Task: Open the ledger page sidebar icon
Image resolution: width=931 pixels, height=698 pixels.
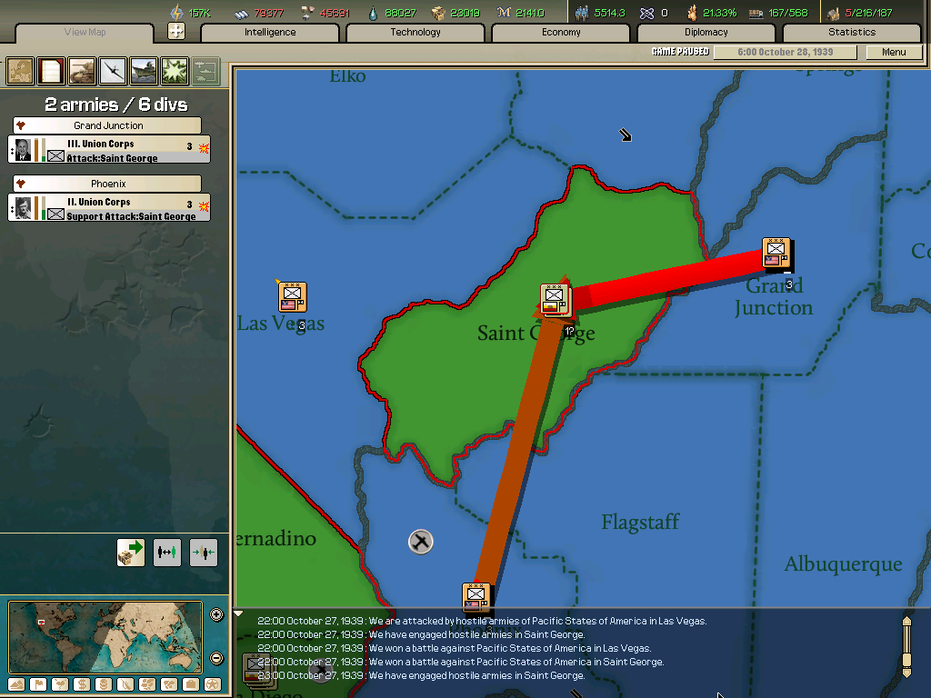Action: (50, 71)
